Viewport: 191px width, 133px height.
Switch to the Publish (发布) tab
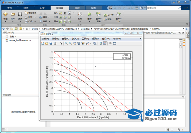point(77,8)
